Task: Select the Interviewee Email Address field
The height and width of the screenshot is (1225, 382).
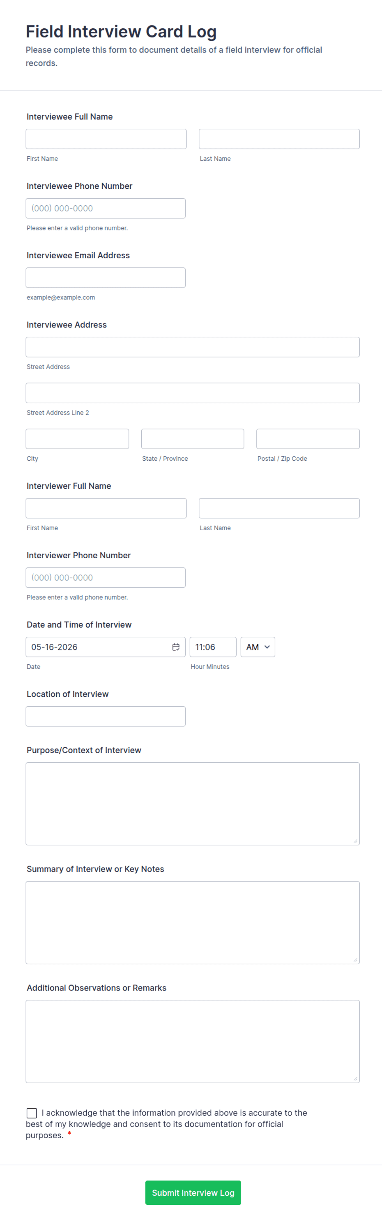Action: pos(106,278)
